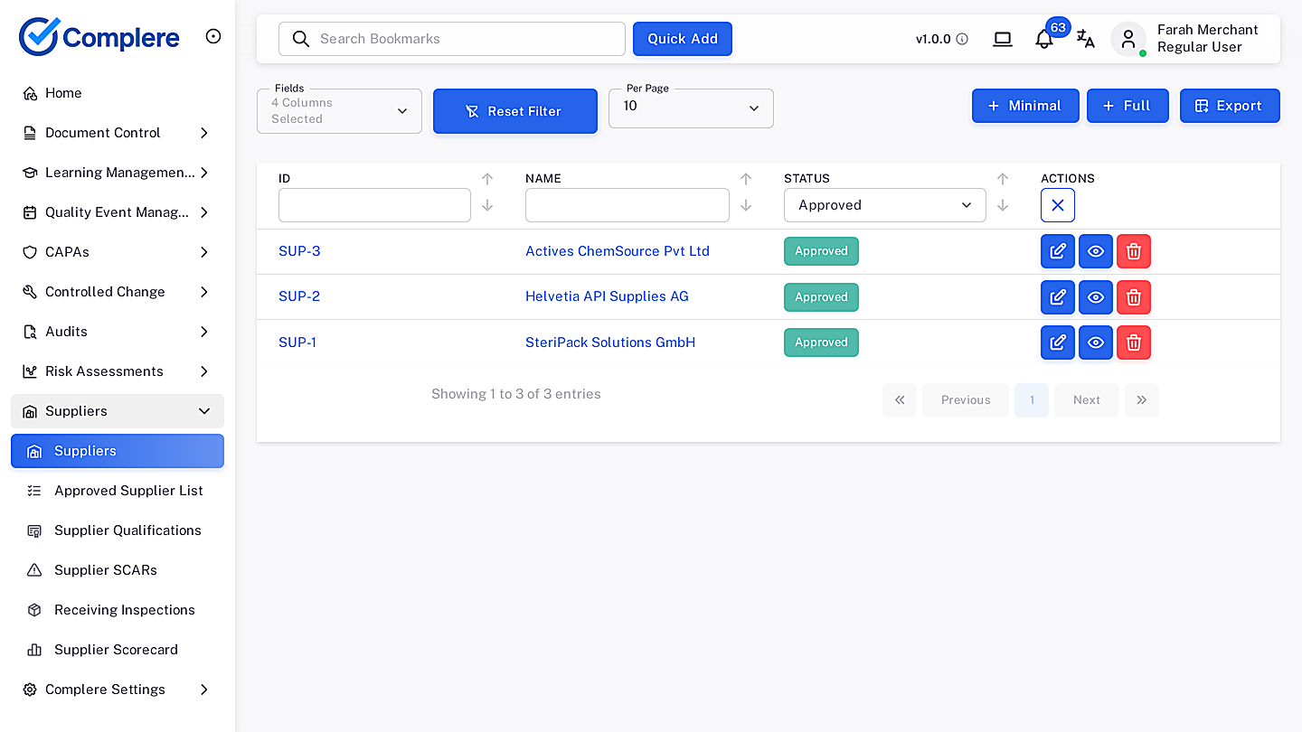View SUP-3 details with the eye icon
1302x732 pixels.
point(1096,251)
